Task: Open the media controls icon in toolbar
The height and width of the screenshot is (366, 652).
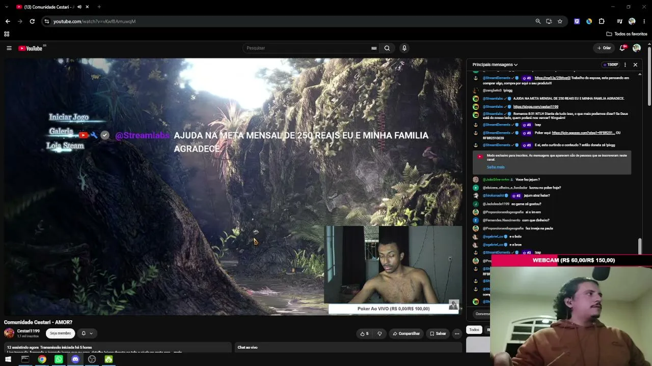Action: coord(619,21)
